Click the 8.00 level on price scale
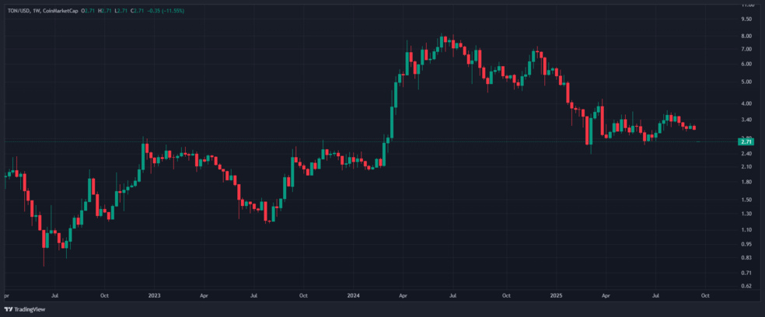The height and width of the screenshot is (317, 765). pyautogui.click(x=746, y=36)
